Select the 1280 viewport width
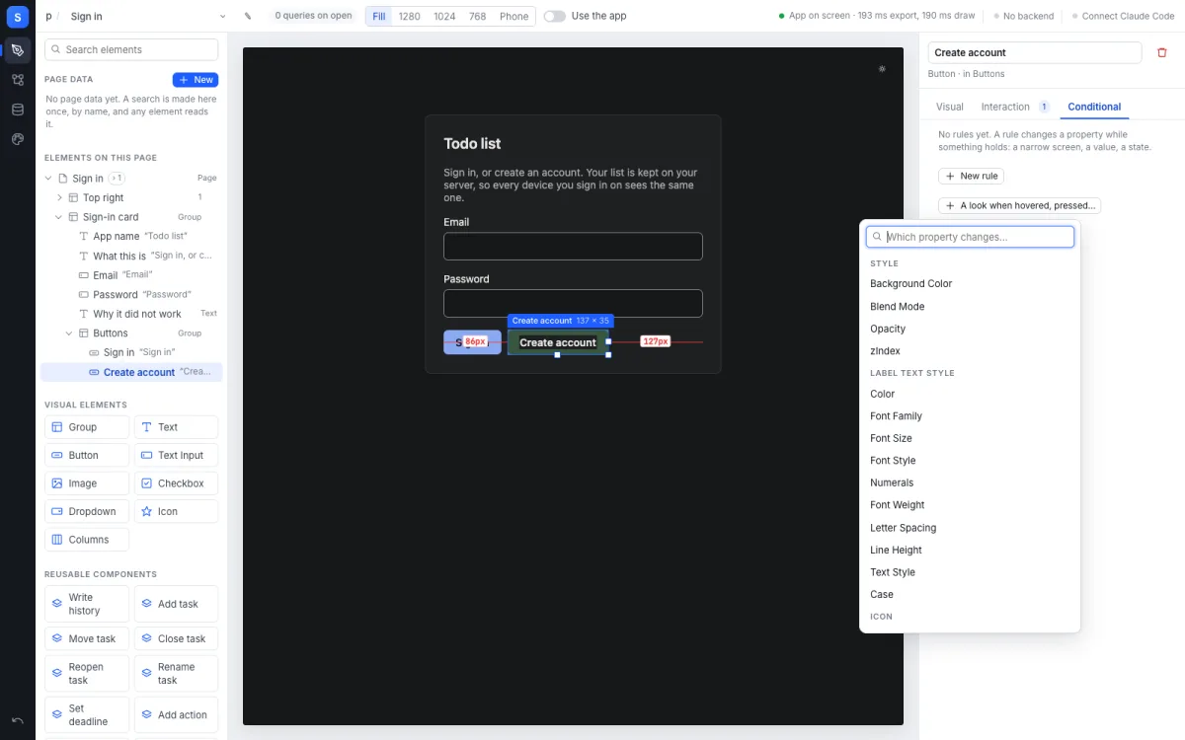 coord(409,16)
